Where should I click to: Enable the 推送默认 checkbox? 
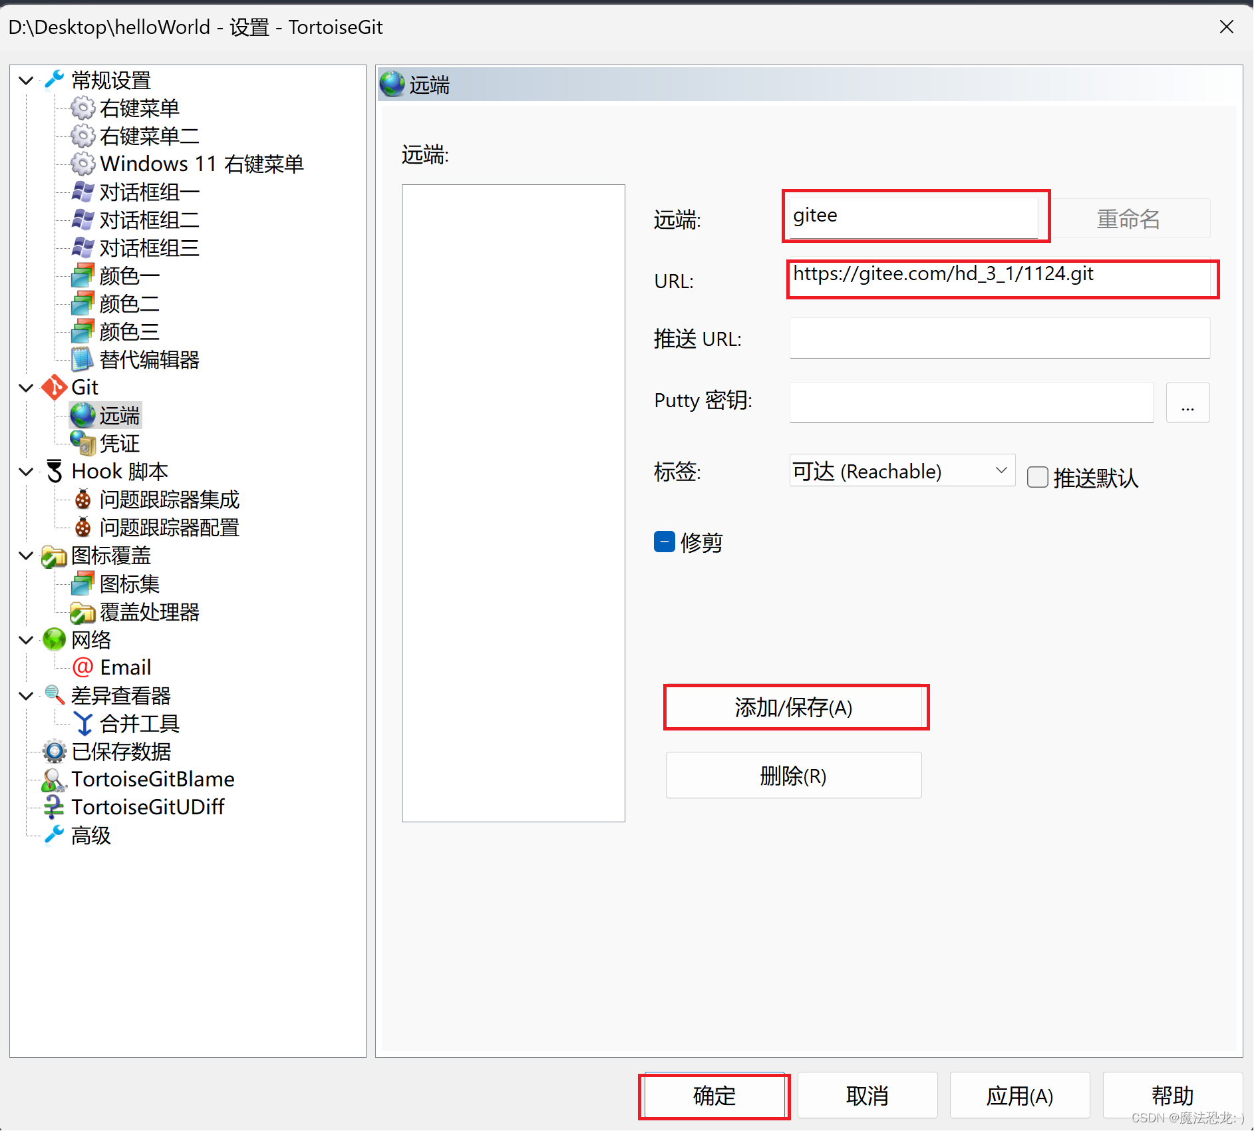pyautogui.click(x=1038, y=477)
